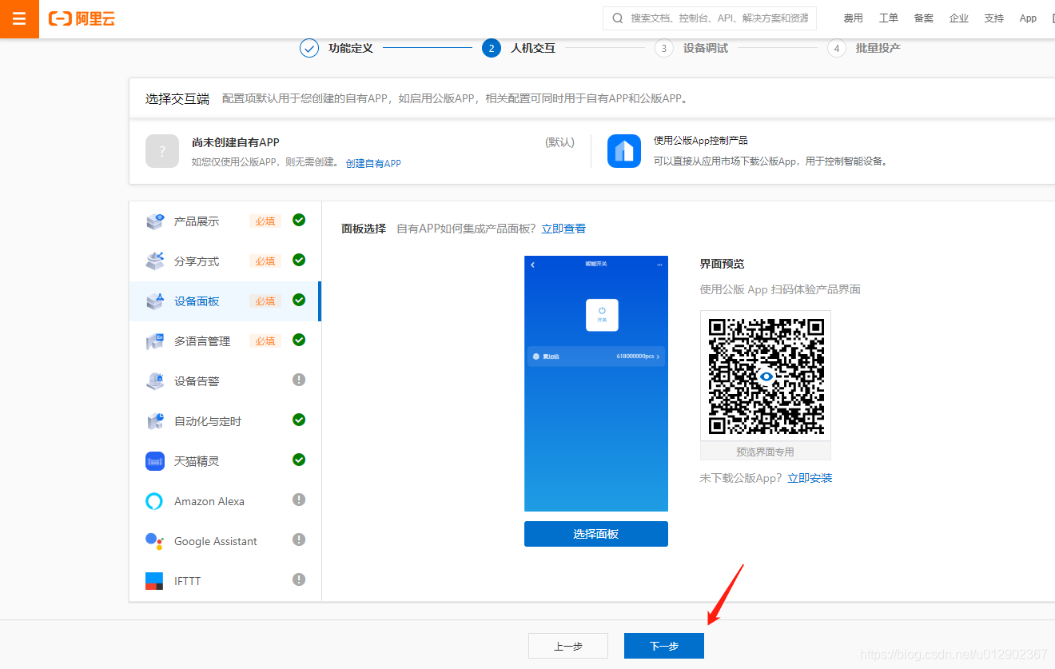This screenshot has width=1055, height=669.
Task: Click the 必填 tag beside 多语言管理
Action: pos(265,341)
